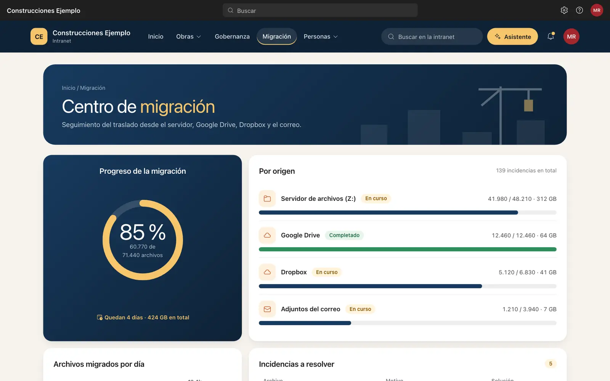The image size is (610, 381).
Task: Click the folder icon for Servidor de archivos
Action: 267,199
